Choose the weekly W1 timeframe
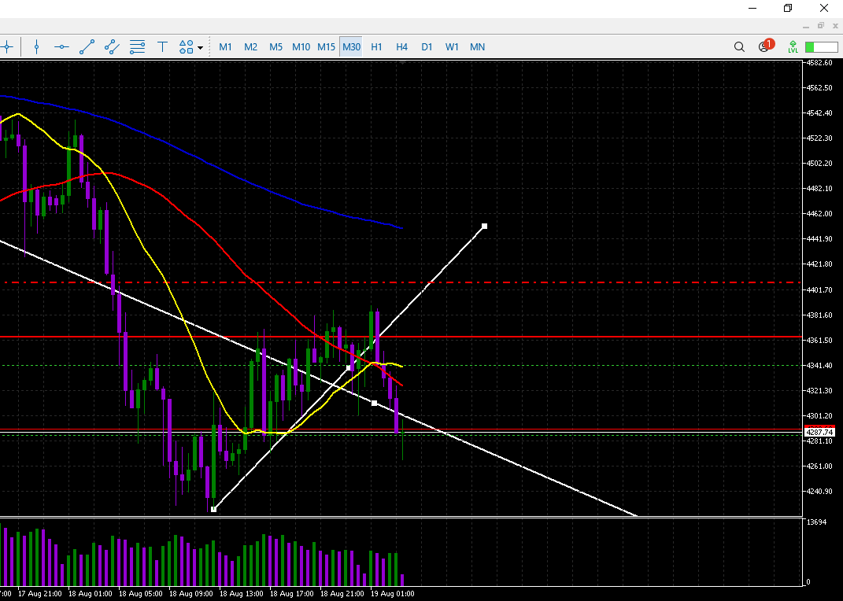The height and width of the screenshot is (601, 843). coord(452,47)
